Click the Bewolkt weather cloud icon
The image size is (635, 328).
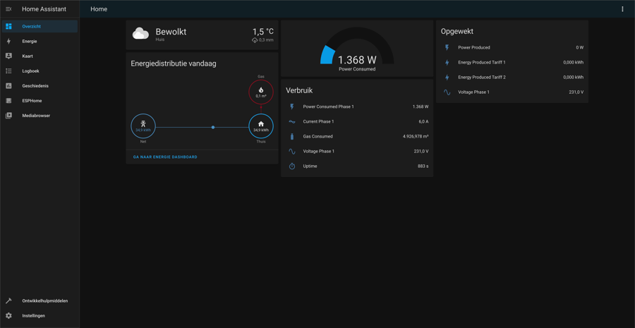click(140, 33)
